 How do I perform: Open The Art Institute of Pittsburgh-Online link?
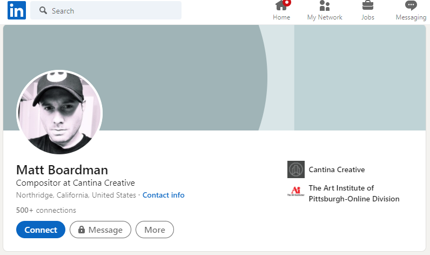(x=354, y=193)
